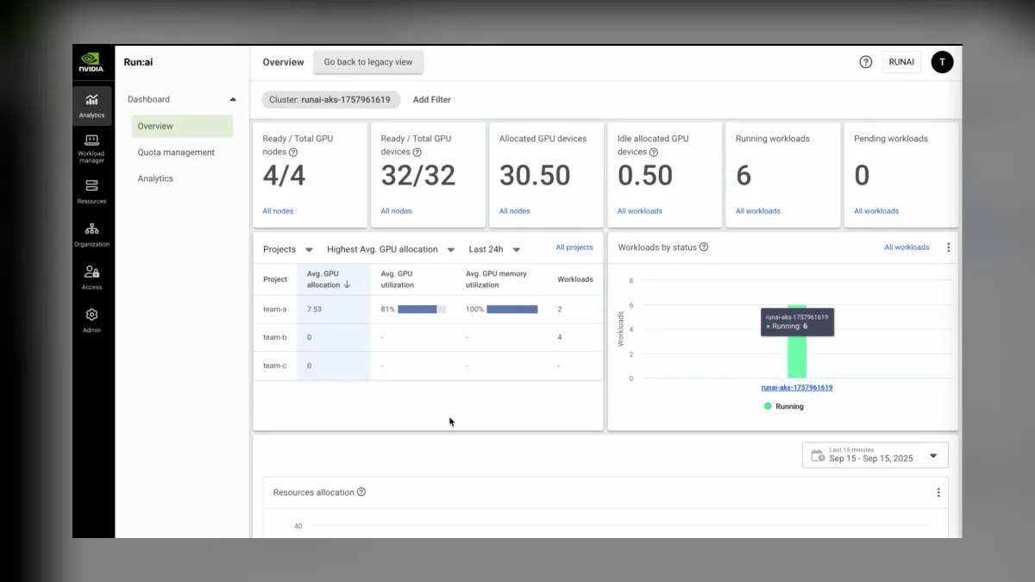Image resolution: width=1035 pixels, height=582 pixels.
Task: Open All workloads link in Workloads by status
Action: [906, 247]
